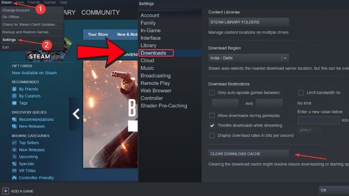
Task: Open the Help menu
Action: coord(63,2)
